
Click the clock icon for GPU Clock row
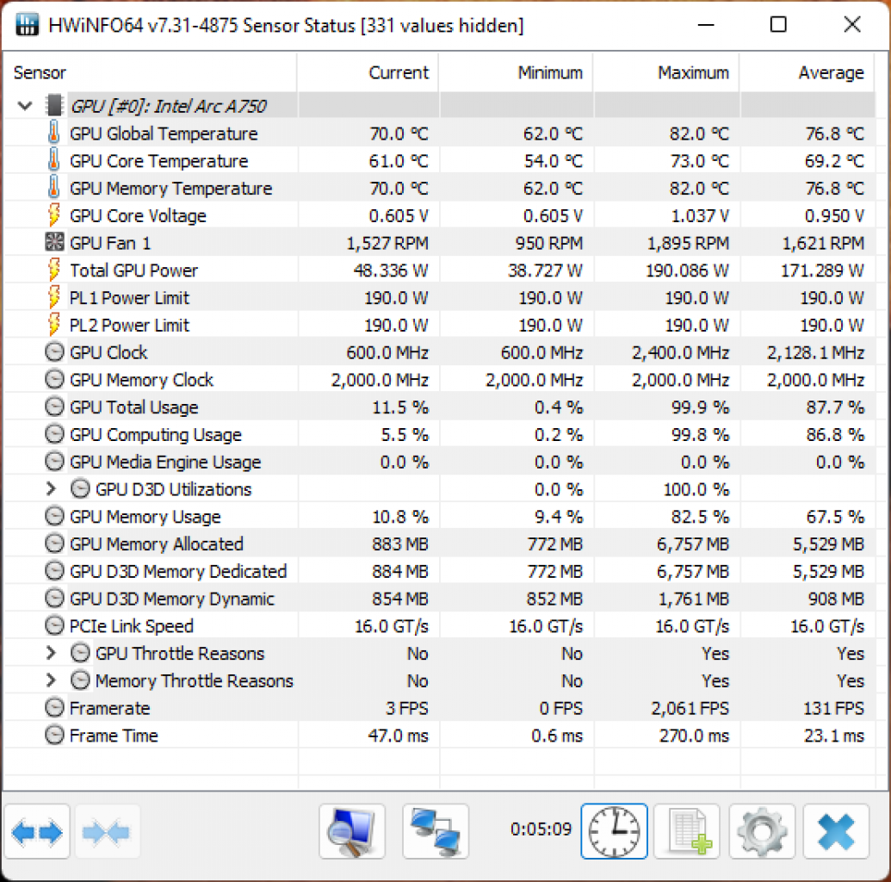pos(54,352)
